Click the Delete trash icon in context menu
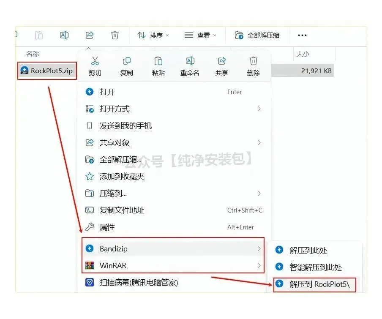The image size is (382, 319). tap(253, 61)
